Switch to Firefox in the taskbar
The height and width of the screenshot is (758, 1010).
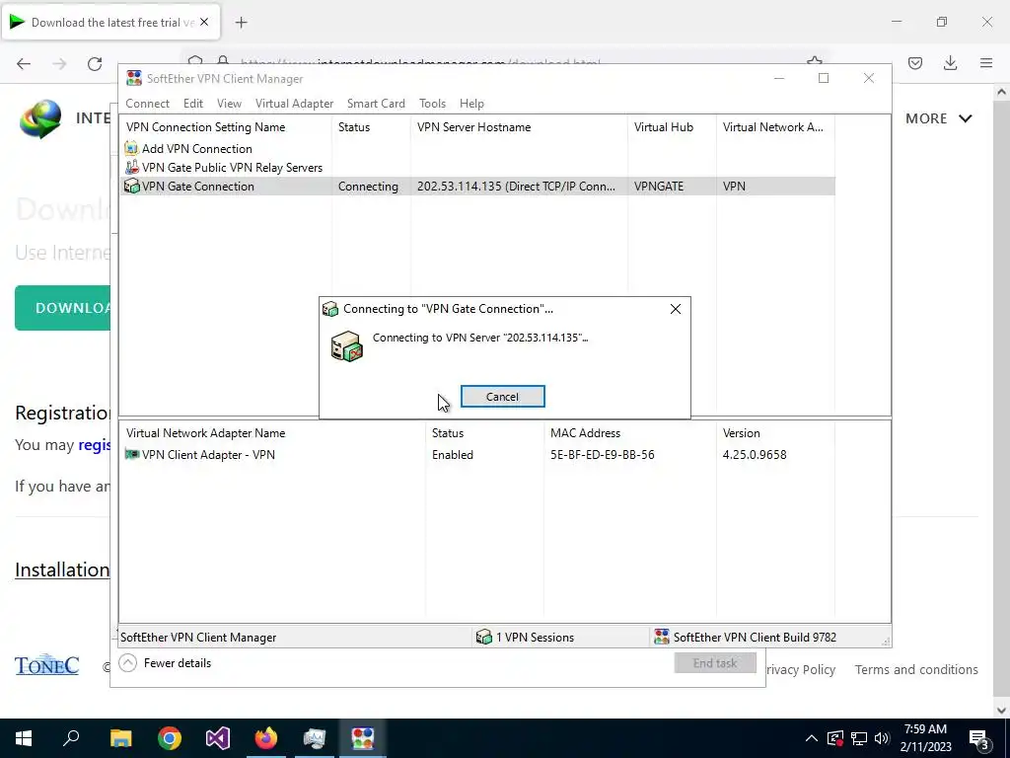pyautogui.click(x=266, y=738)
